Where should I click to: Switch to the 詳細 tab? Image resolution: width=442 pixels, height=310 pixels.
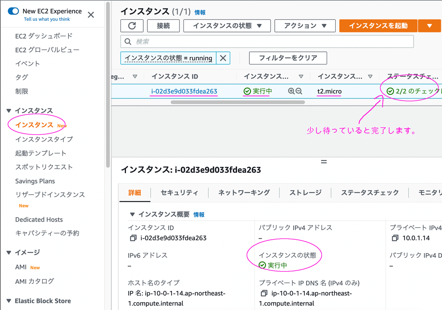coord(135,192)
